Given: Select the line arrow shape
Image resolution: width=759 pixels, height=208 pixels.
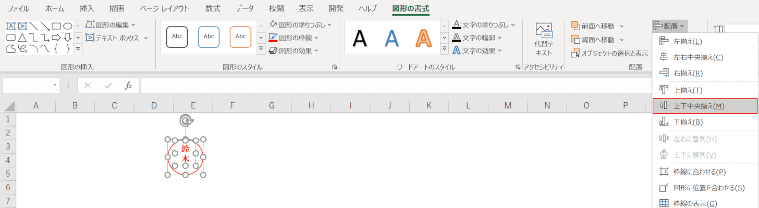Looking at the screenshot, I should coord(45,26).
